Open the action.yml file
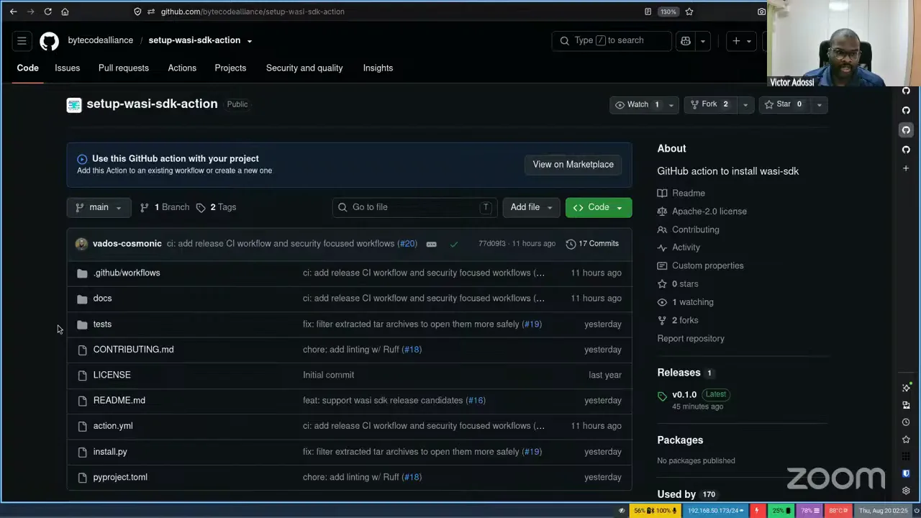 pyautogui.click(x=113, y=426)
